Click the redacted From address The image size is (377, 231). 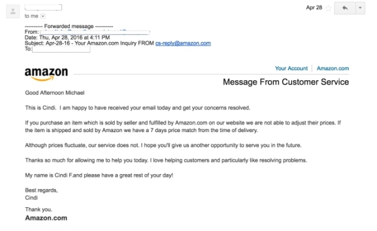95,32
